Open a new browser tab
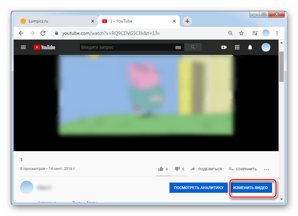Screen dimensions: 298x216 click(187, 21)
